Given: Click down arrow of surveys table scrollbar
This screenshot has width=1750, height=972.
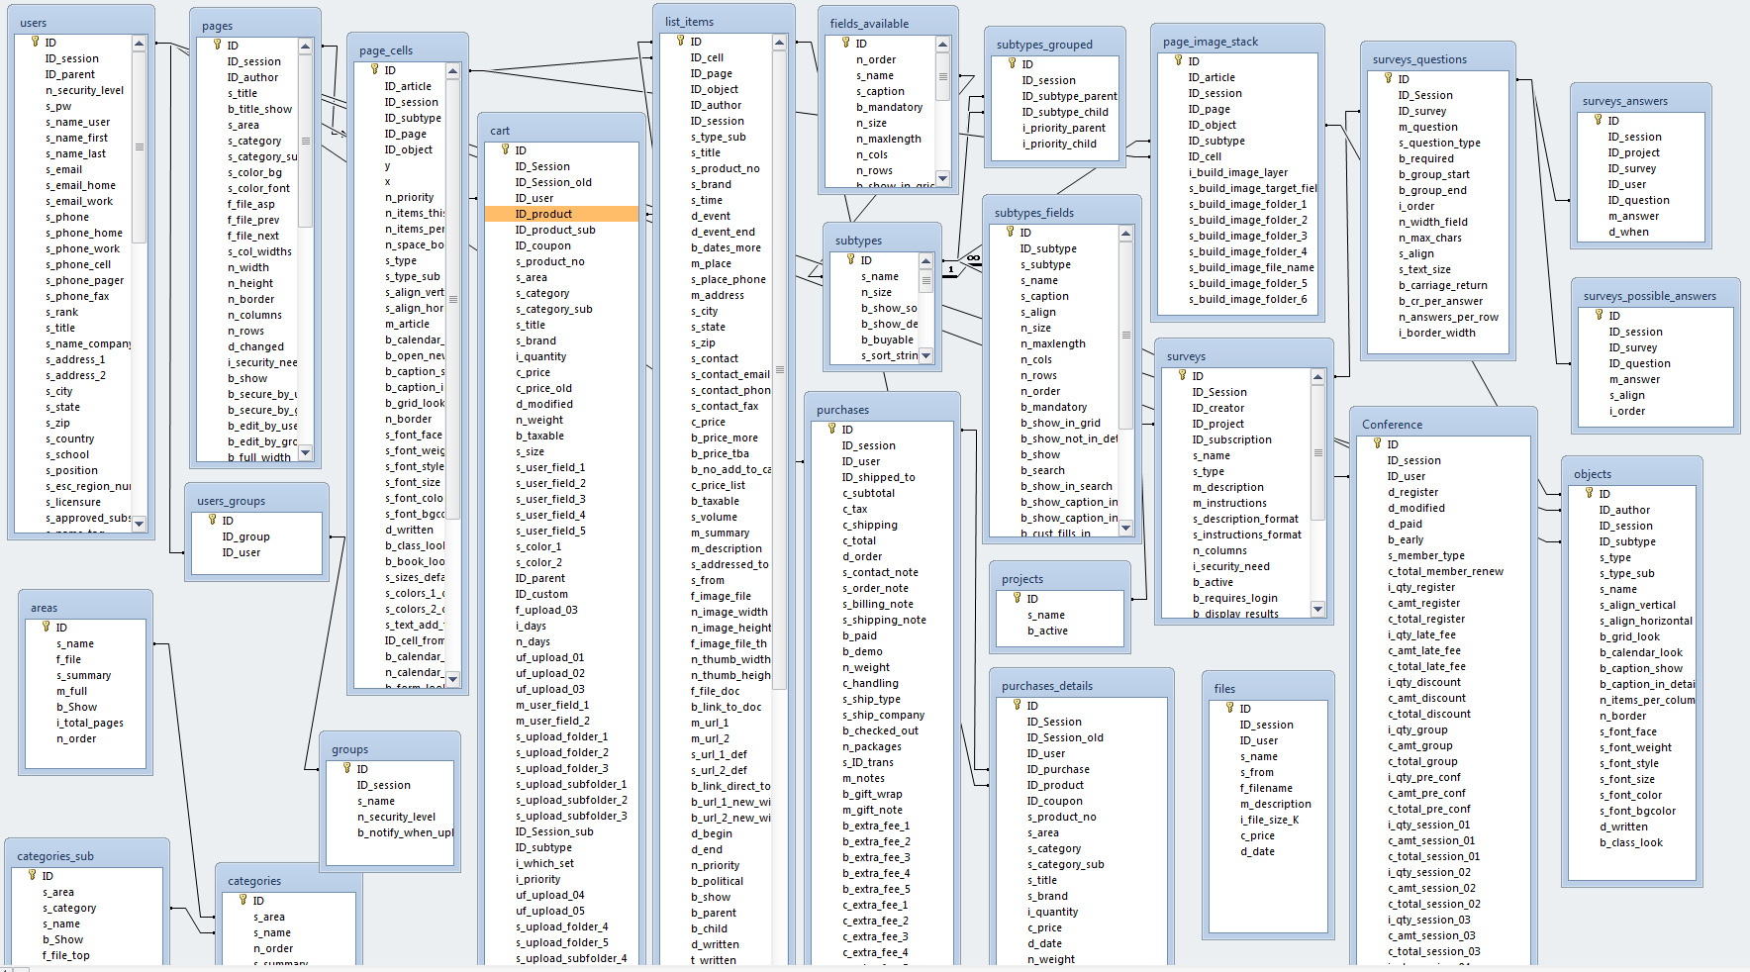Looking at the screenshot, I should click(x=1317, y=610).
